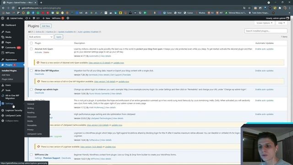
Task: Open the Plugins sidebar item
Action: coord(12,65)
